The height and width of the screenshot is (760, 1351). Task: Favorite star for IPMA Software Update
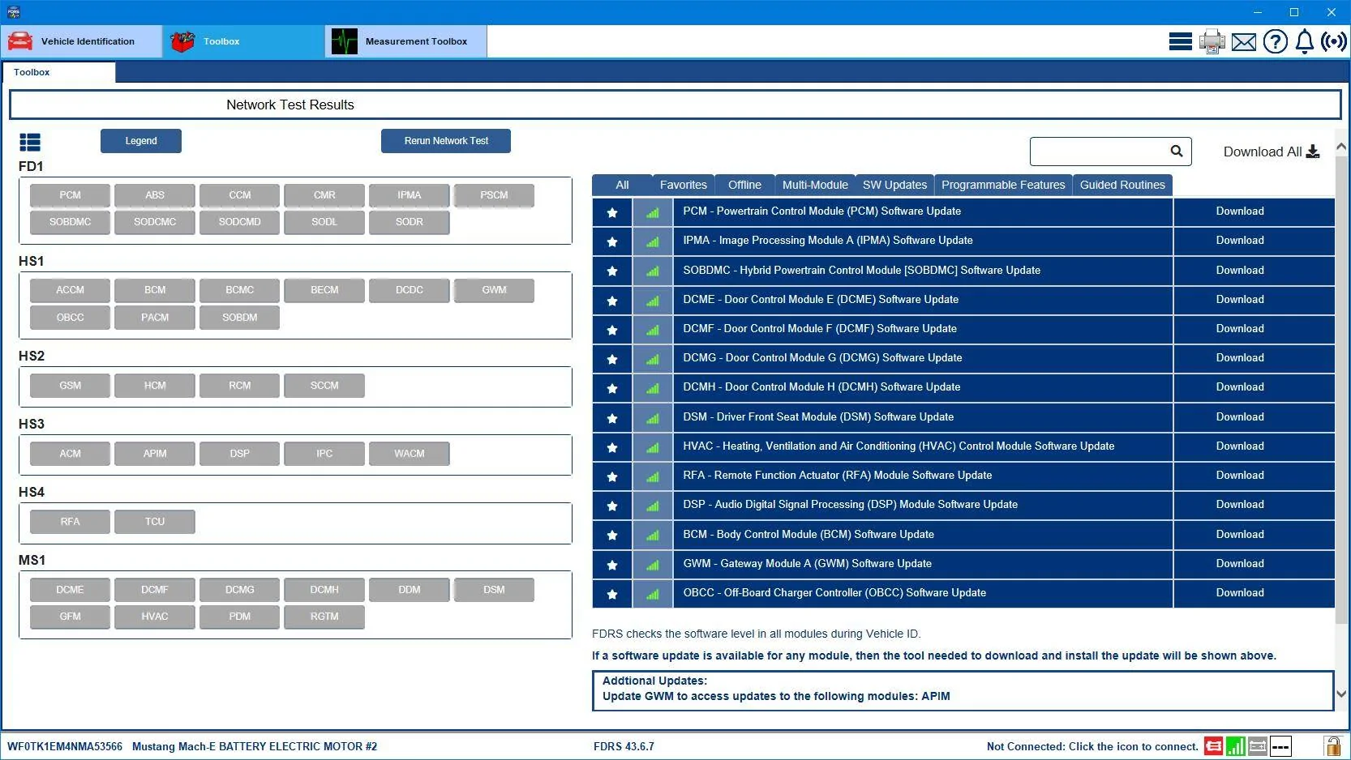[612, 241]
